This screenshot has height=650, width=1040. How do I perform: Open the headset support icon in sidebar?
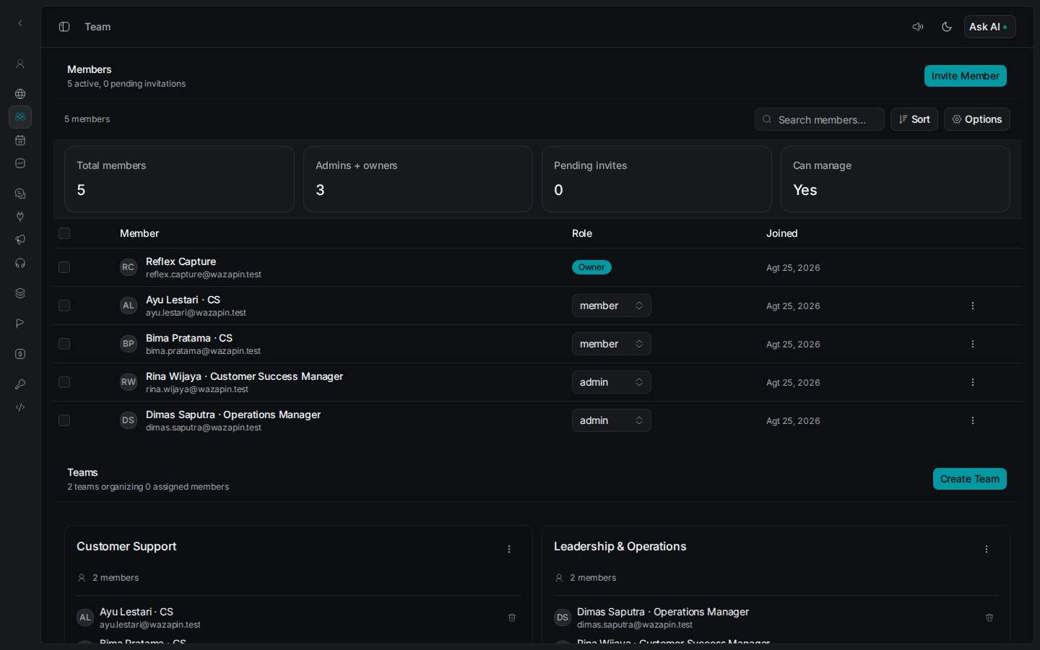coord(20,263)
